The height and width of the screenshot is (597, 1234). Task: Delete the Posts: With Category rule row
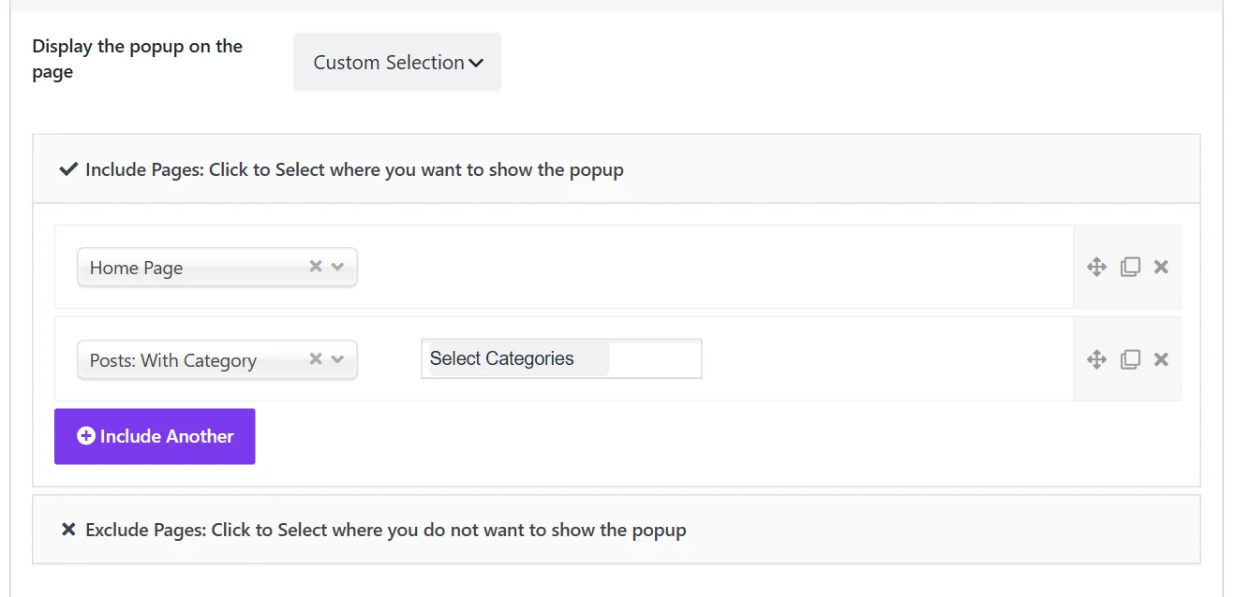click(1161, 359)
